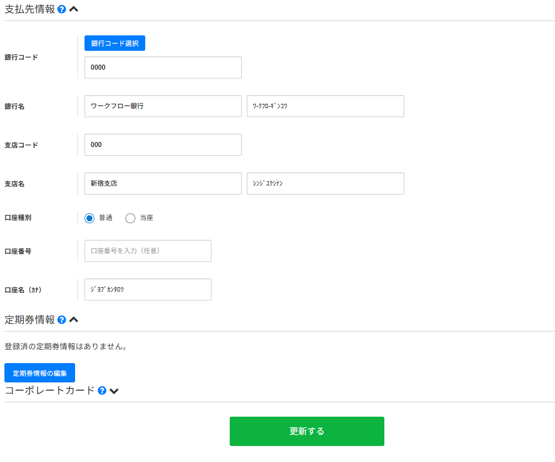Click the katakana bank name field ワークフローギンコウ
Screen dimensions: 555x462
pyautogui.click(x=325, y=106)
